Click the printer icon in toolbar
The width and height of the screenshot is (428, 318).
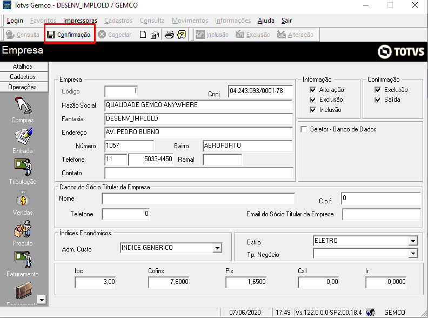[170, 35]
